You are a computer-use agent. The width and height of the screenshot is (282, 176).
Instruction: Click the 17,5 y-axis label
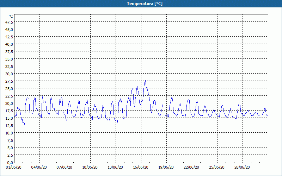pyautogui.click(x=9, y=111)
